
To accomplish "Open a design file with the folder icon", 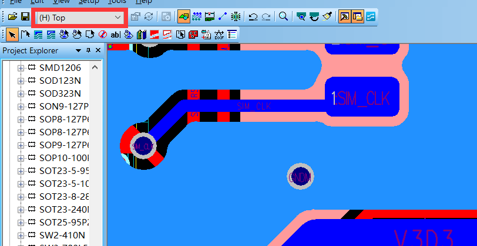I will pos(12,16).
